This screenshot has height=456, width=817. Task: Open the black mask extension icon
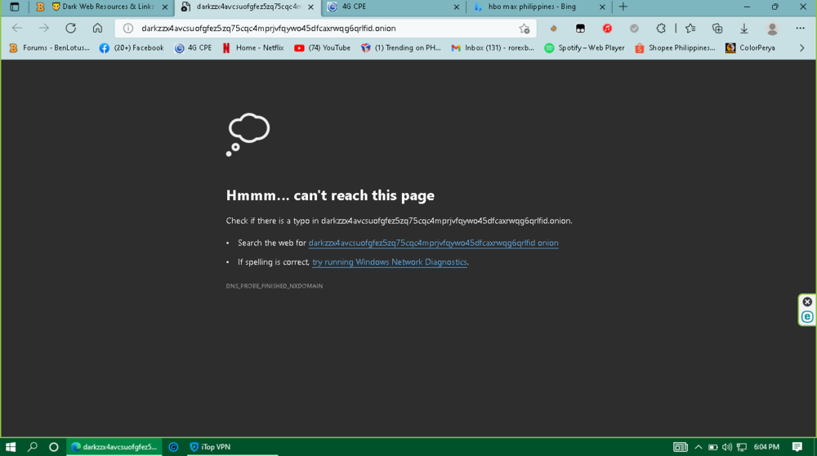[580, 29]
